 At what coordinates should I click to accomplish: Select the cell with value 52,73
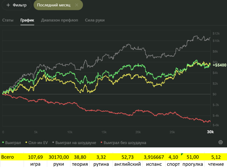[x=127, y=157]
